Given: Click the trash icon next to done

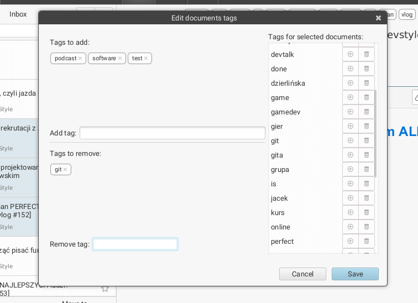Looking at the screenshot, I should point(366,69).
